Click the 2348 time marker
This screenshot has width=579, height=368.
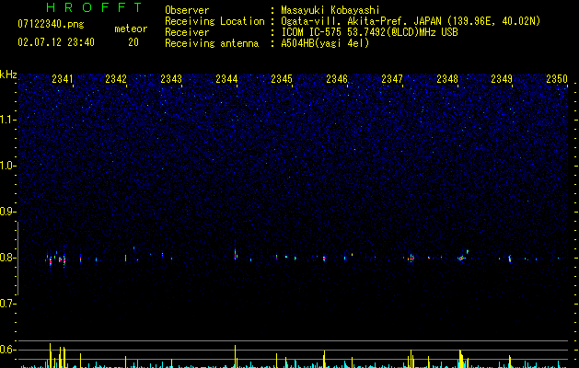(x=447, y=79)
